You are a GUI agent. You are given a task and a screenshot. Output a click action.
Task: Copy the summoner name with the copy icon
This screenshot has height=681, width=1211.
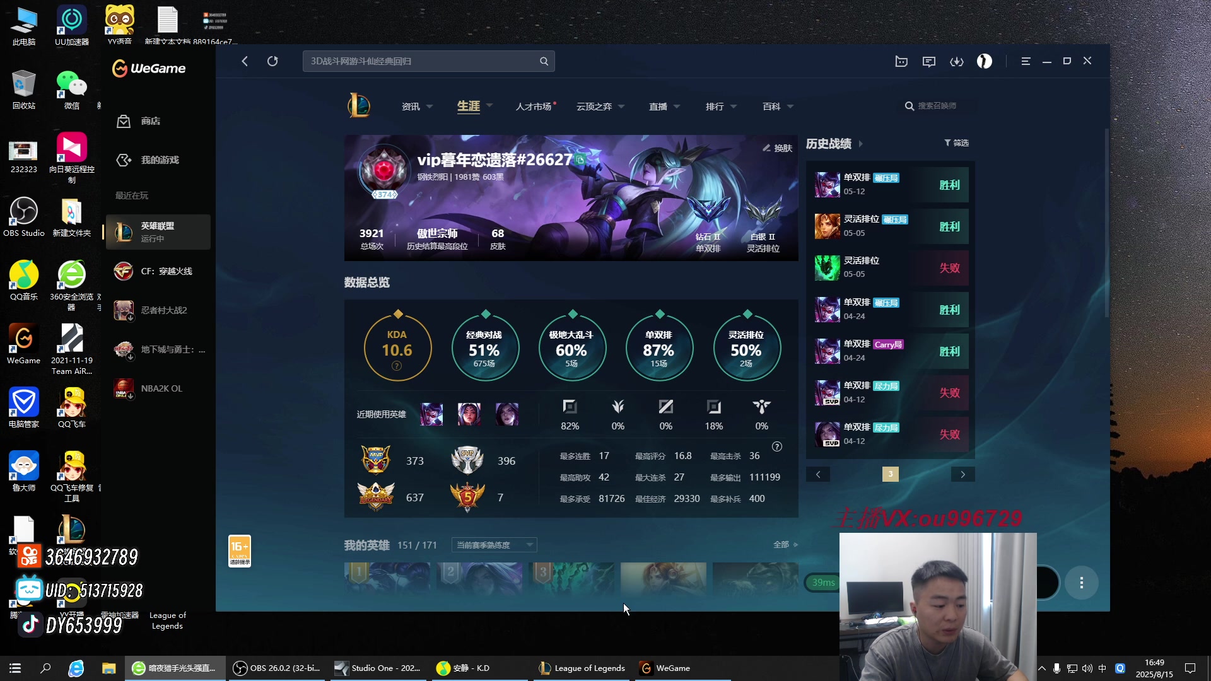[580, 160]
